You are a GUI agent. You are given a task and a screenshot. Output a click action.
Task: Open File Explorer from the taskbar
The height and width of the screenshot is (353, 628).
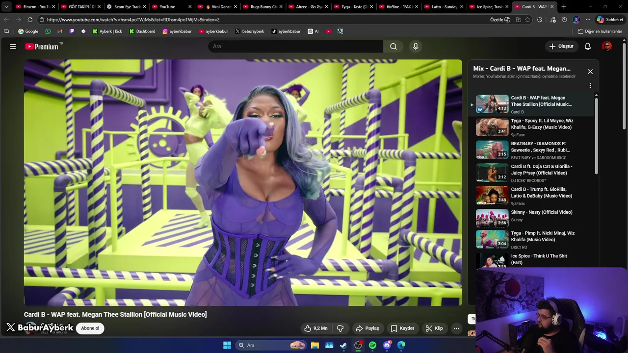(x=315, y=345)
